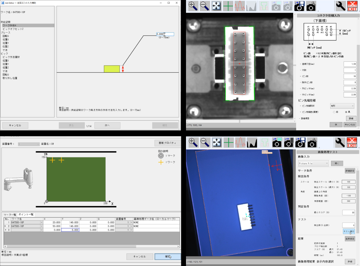Click red waveform icon above the blue image

240,143
